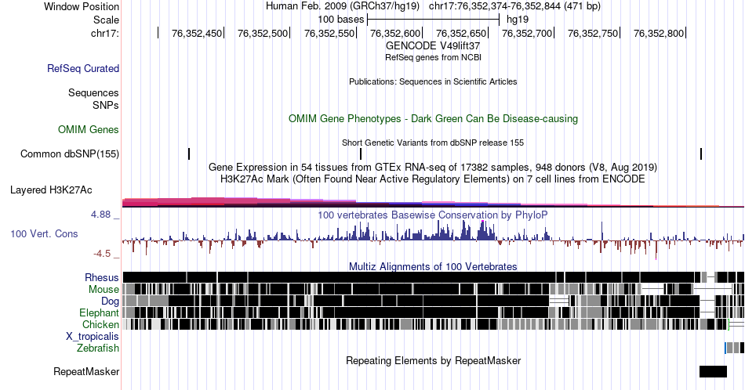Image resolution: width=745 pixels, height=390 pixels.
Task: Click the 100 bases scale bar
Action: [x=434, y=20]
